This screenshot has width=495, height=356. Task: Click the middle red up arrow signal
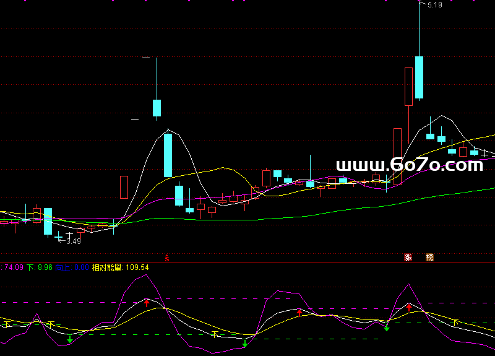300,312
